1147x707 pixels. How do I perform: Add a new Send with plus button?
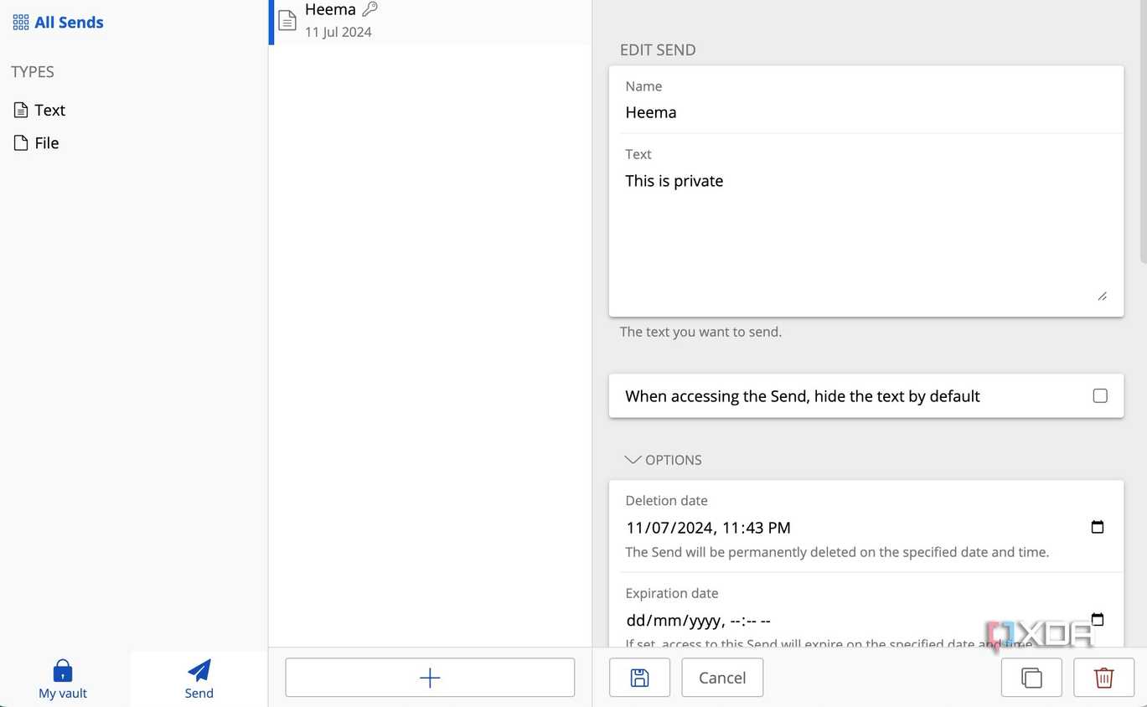click(430, 678)
